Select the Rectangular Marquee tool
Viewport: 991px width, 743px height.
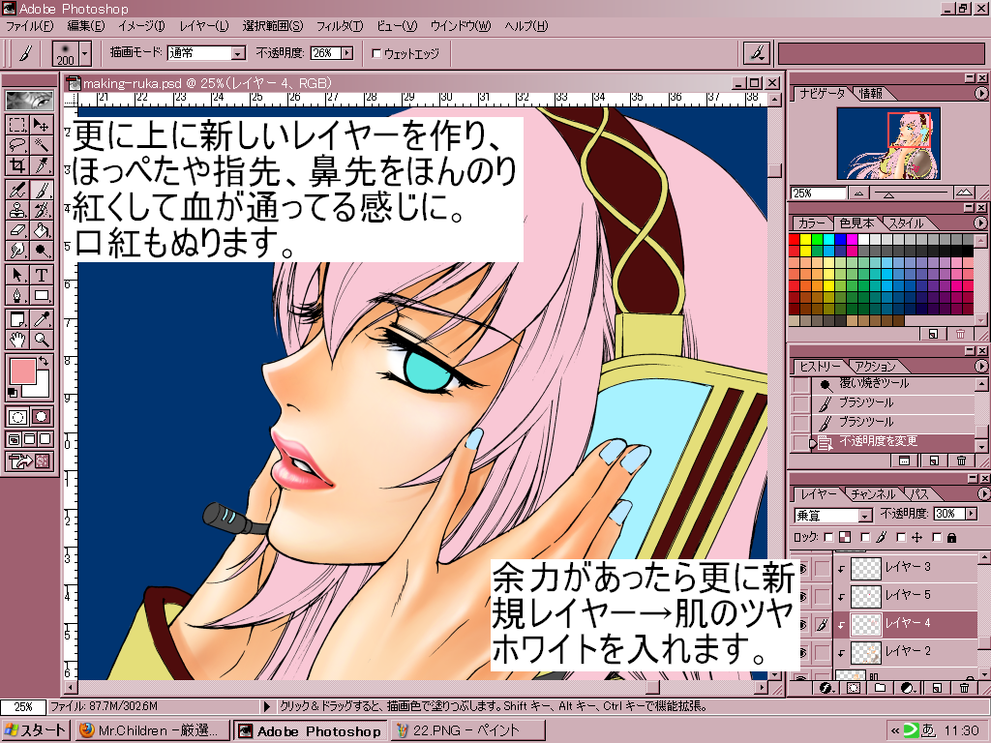click(17, 125)
